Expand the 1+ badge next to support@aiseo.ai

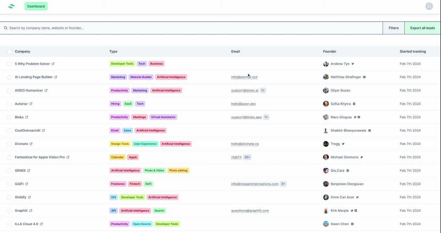pyautogui.click(x=263, y=91)
